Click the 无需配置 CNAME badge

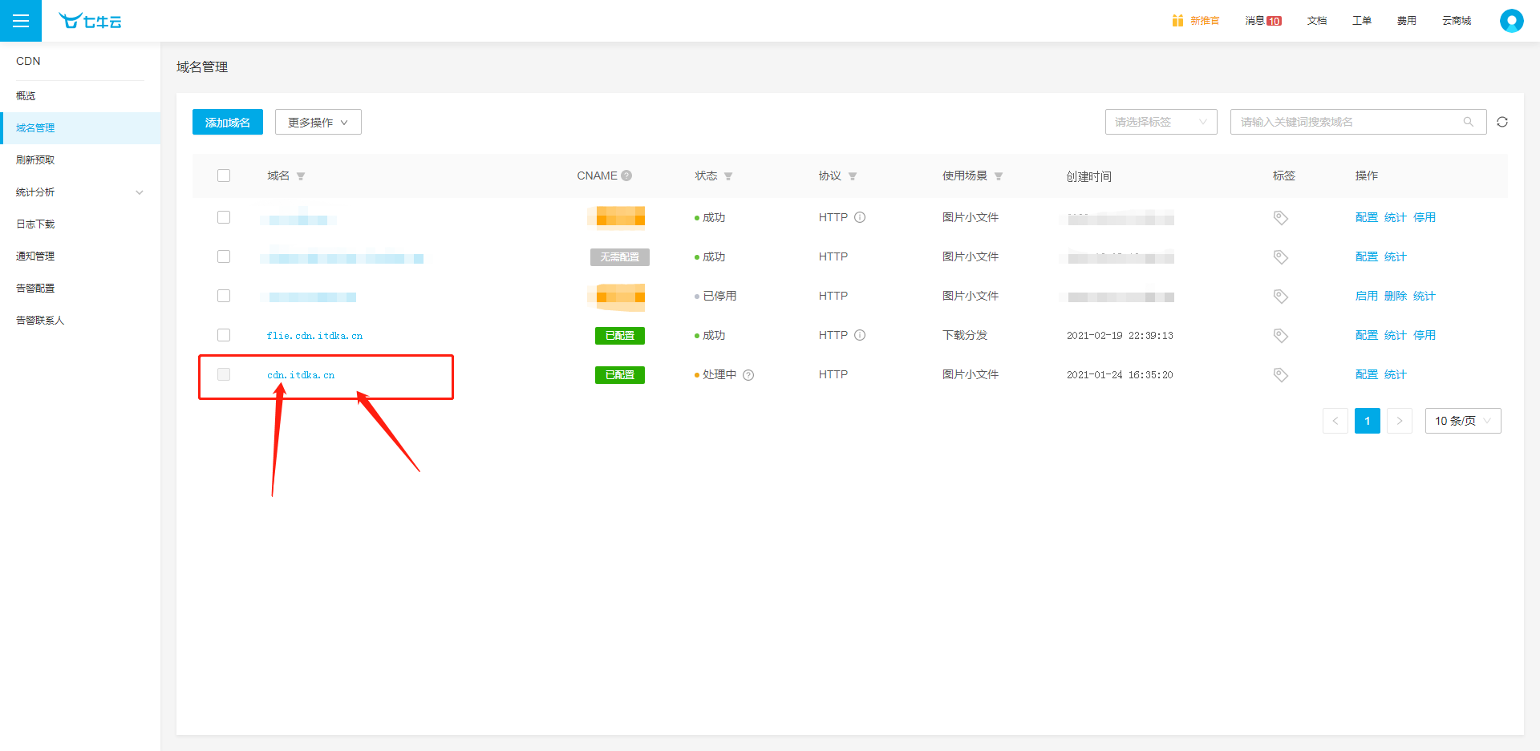click(620, 257)
